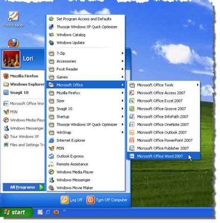Click the Excel 2007 icon
The width and height of the screenshot is (220, 223).
tap(132, 101)
